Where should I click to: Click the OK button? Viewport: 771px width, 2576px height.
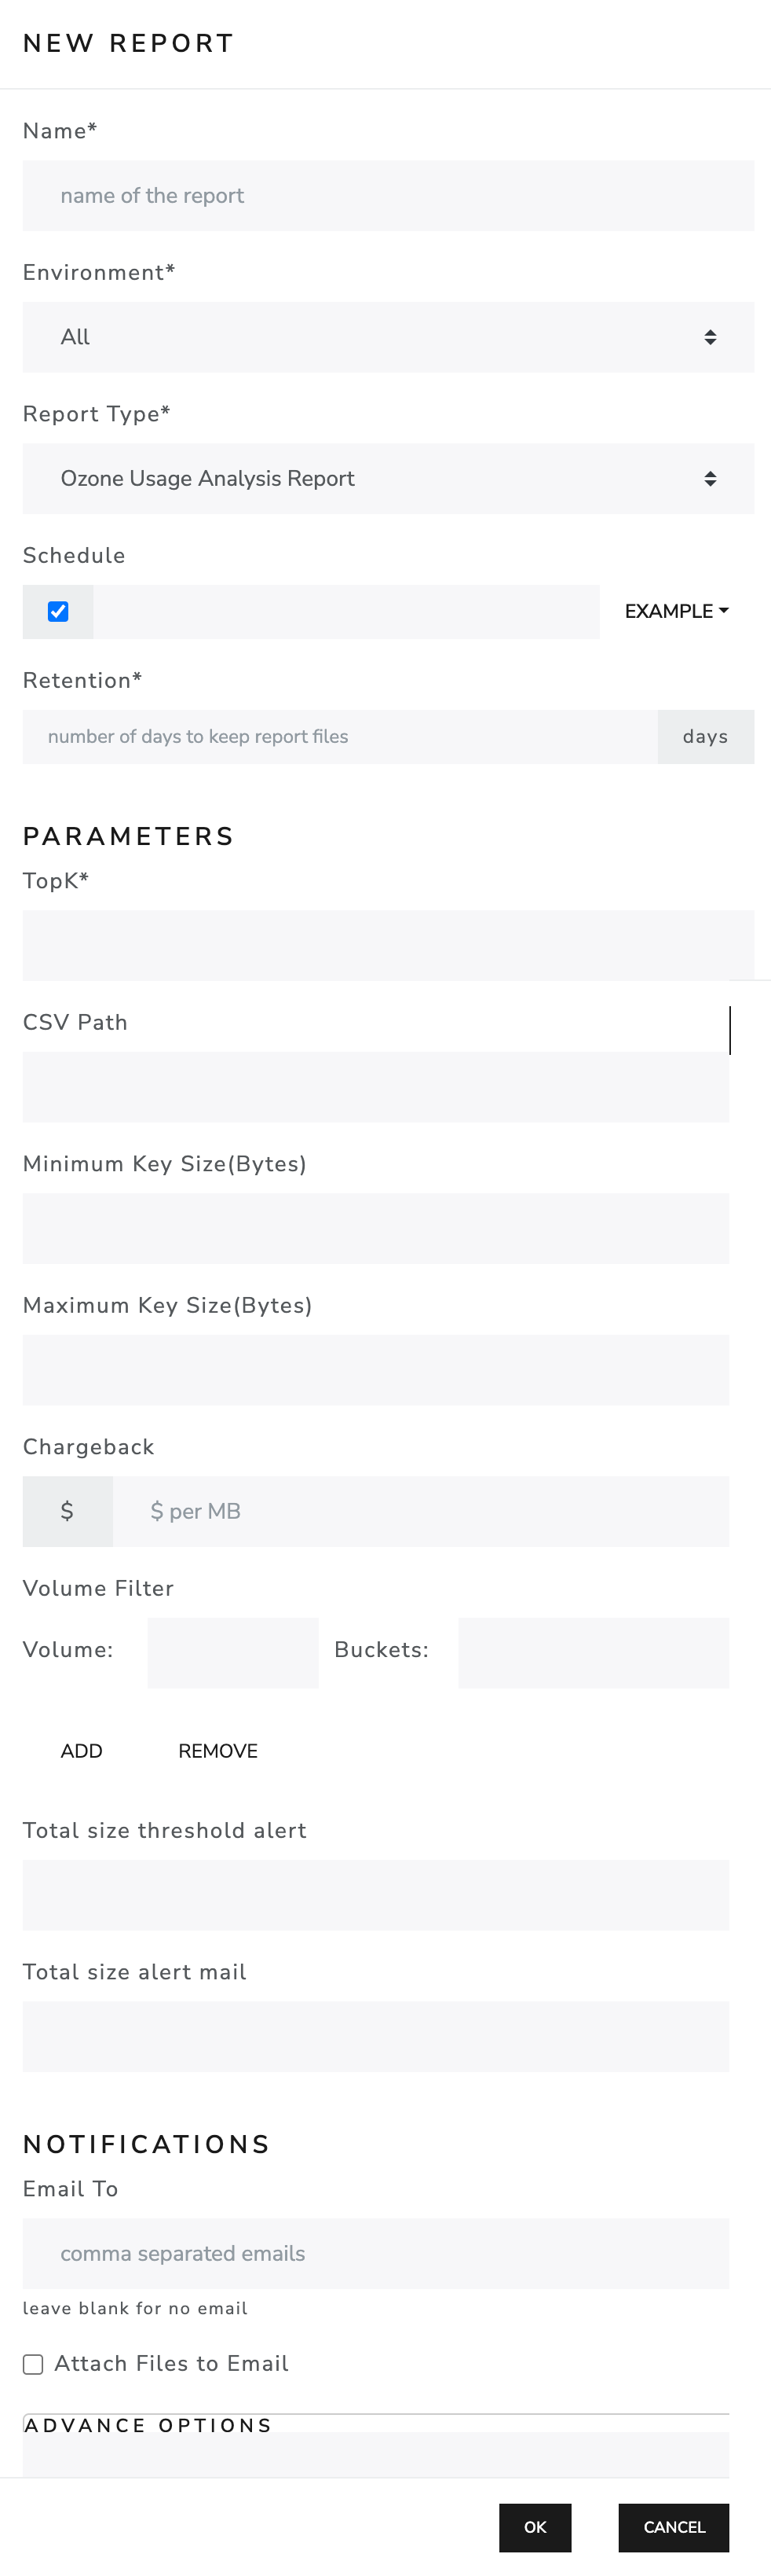tap(535, 2527)
